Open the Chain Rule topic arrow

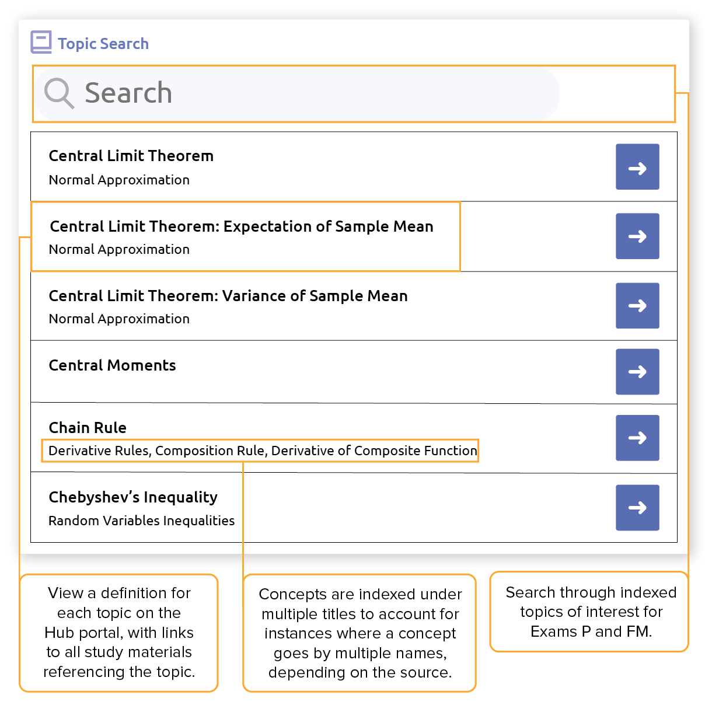[x=637, y=438]
